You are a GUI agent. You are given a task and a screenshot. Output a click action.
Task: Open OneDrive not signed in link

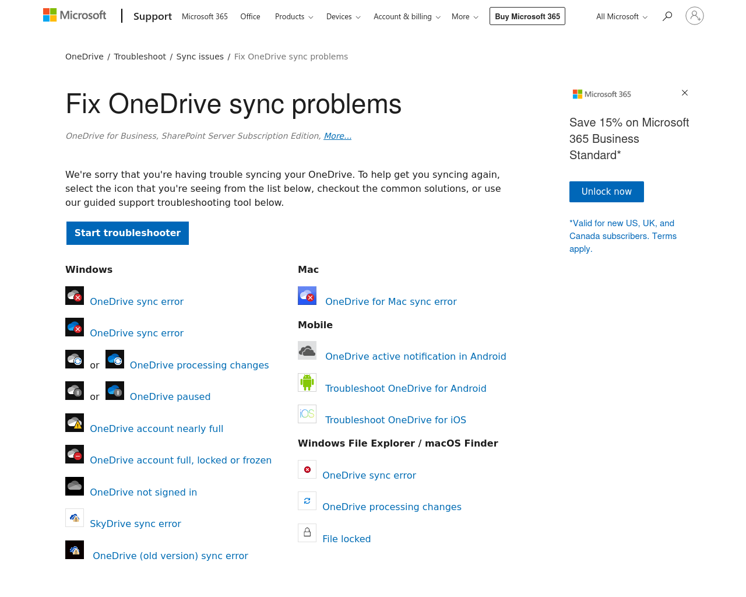(x=143, y=492)
